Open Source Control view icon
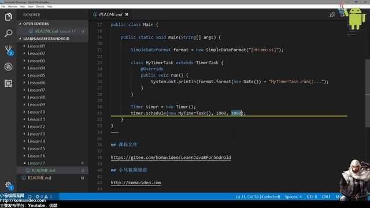This screenshot has width=370, height=208. point(9,50)
